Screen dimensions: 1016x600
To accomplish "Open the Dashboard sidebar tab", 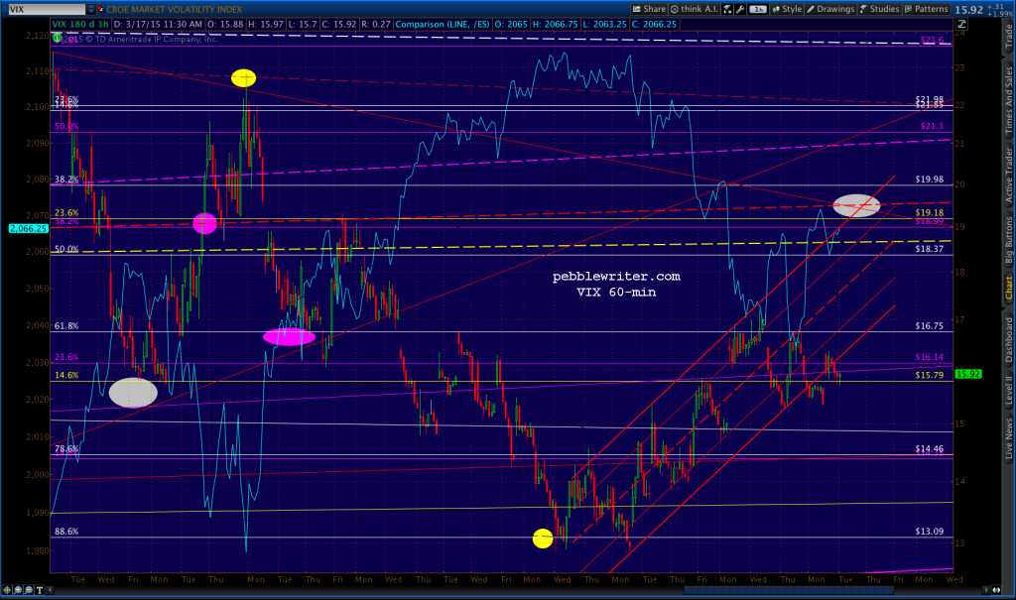I will (1009, 339).
